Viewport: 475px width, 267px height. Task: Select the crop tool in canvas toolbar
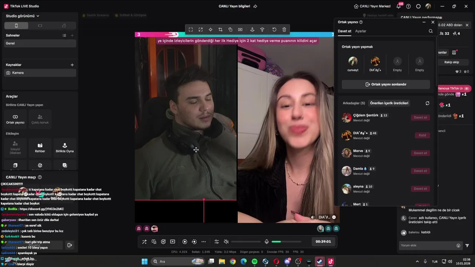[220, 30]
